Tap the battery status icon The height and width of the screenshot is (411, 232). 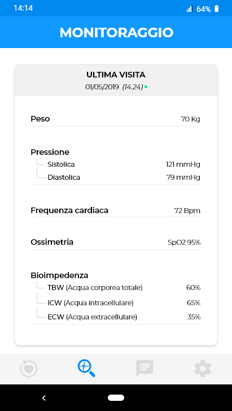216,8
